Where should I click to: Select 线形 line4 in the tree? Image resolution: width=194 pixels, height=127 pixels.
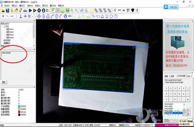click(10, 38)
